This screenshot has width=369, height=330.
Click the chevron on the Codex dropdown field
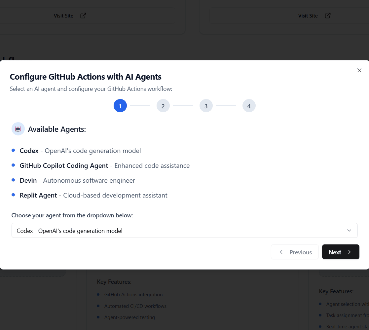coord(350,230)
